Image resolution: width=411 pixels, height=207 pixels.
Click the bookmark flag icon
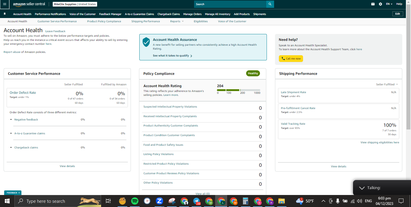click(x=5, y=14)
